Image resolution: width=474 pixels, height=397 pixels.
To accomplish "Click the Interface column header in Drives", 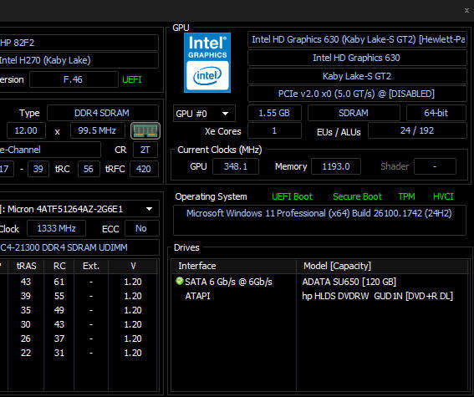I will (234, 266).
